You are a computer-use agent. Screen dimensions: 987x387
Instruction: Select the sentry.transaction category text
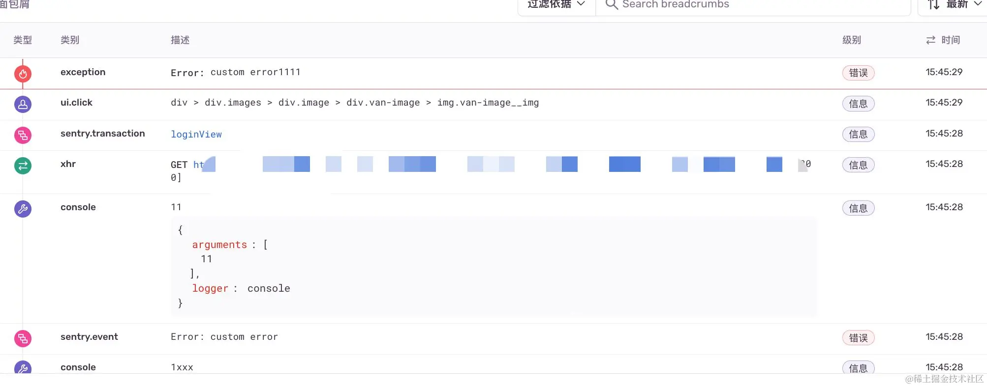(x=103, y=134)
